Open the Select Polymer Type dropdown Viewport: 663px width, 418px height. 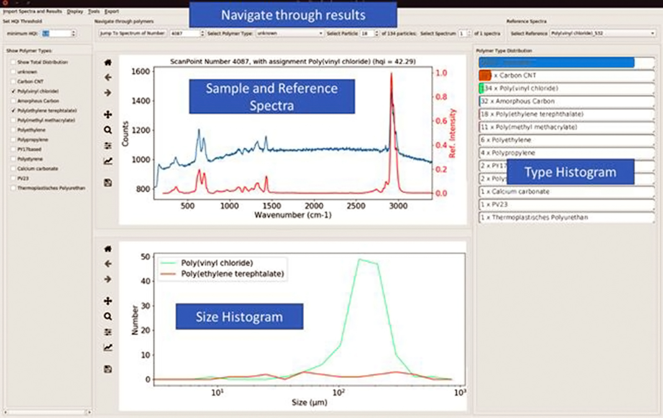289,33
